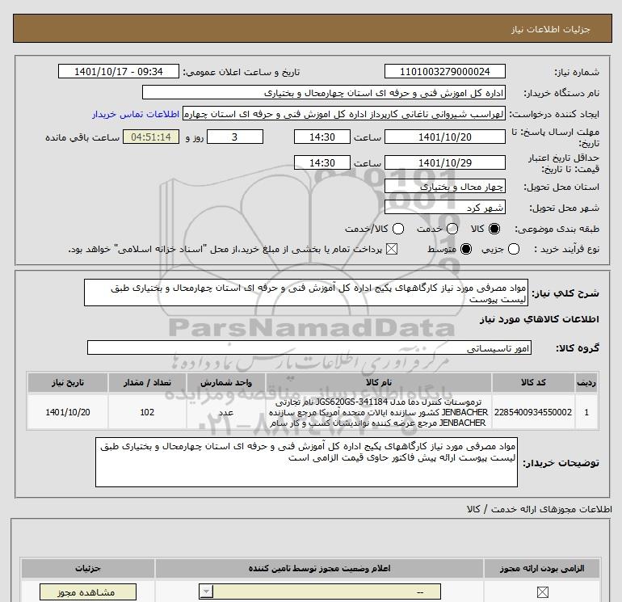Click the response deadline date 1401/10/20 field
Image resolution: width=622 pixels, height=602 pixels.
[x=444, y=137]
